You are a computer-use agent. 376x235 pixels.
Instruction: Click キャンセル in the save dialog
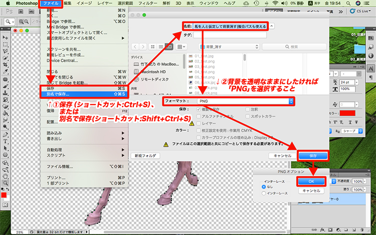click(282, 156)
